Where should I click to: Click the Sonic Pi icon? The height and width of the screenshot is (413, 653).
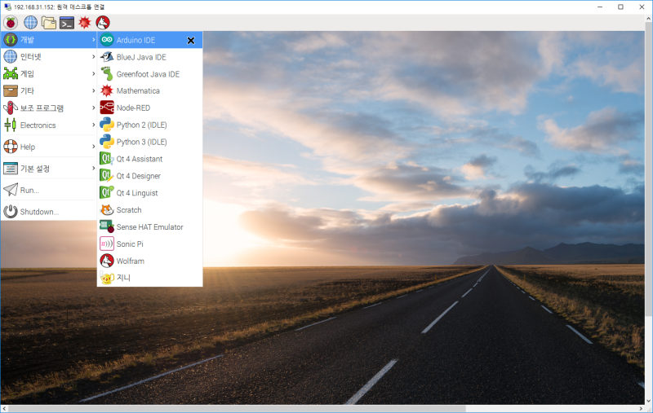pyautogui.click(x=107, y=244)
